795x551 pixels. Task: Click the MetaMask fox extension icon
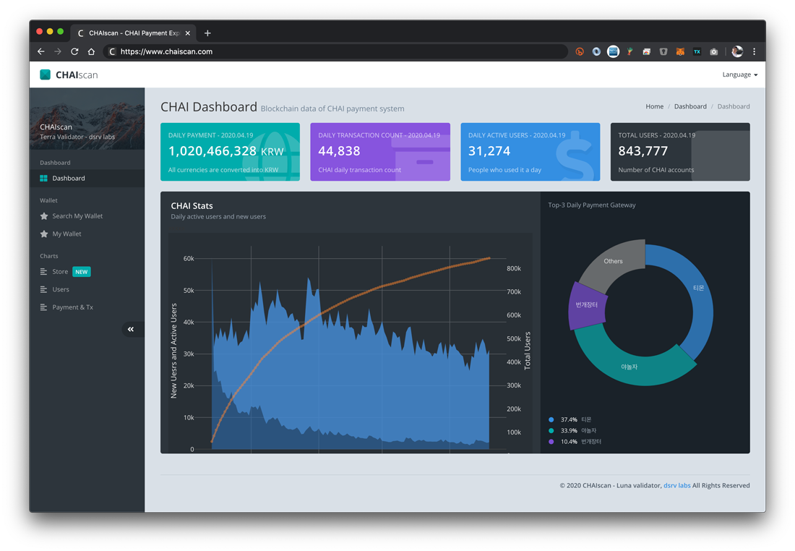tap(680, 51)
